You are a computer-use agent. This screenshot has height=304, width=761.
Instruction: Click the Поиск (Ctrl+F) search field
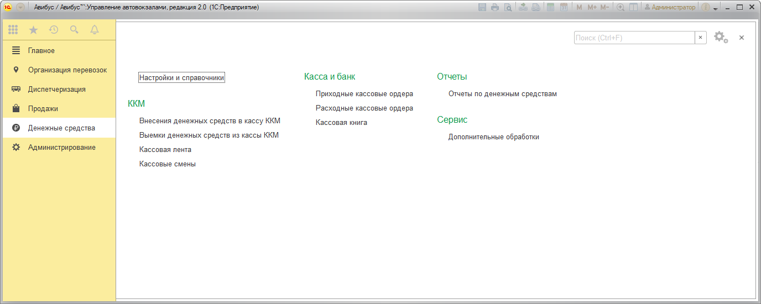pos(634,38)
